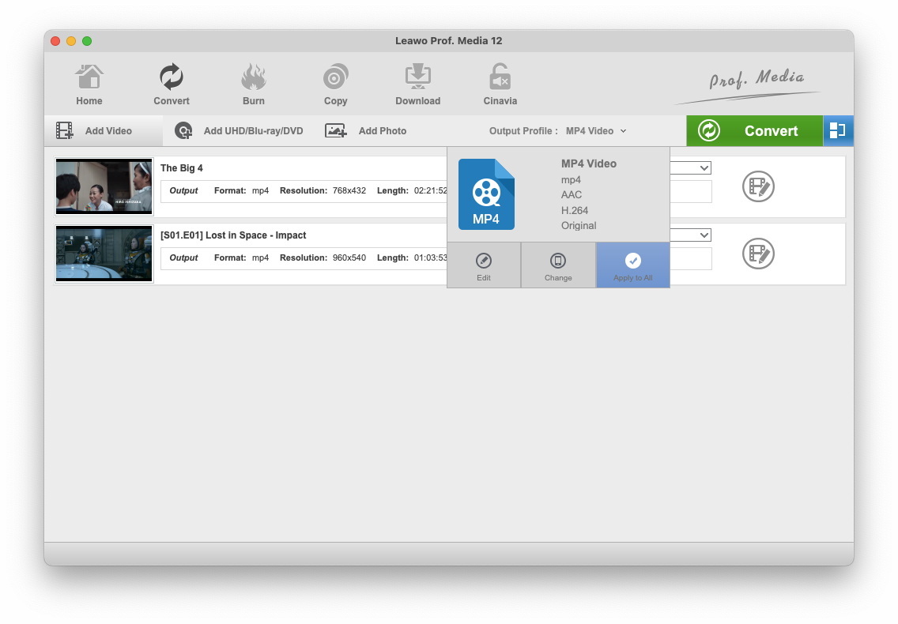Edit video for The Big 4

[758, 186]
